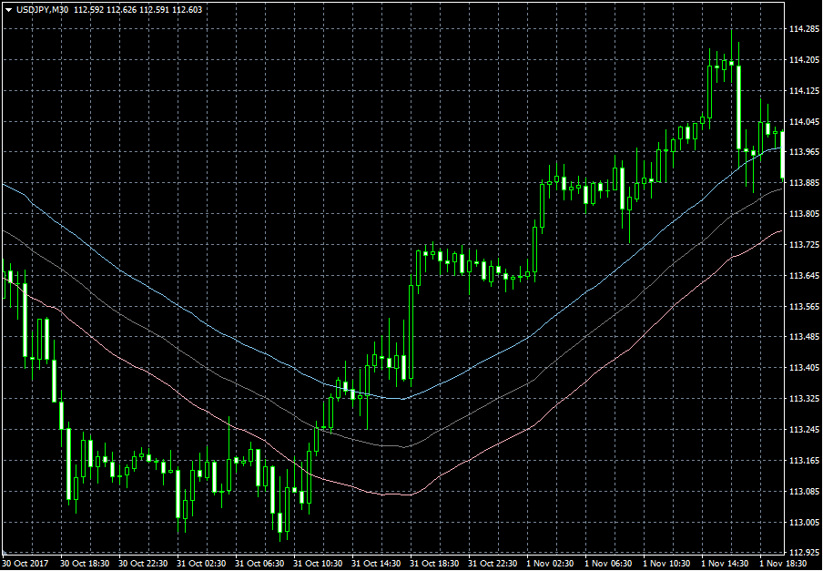Pick the 1 Nov 14:30 time label
This screenshot has width=823, height=571.
click(x=726, y=563)
